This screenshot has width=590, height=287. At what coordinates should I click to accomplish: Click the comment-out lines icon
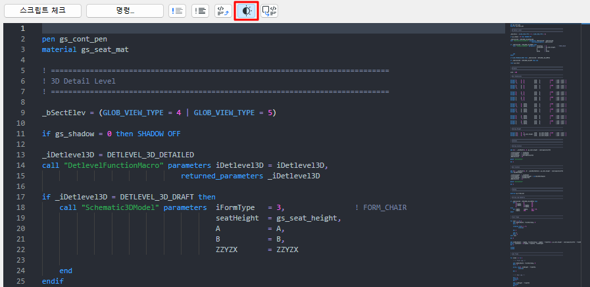click(177, 11)
